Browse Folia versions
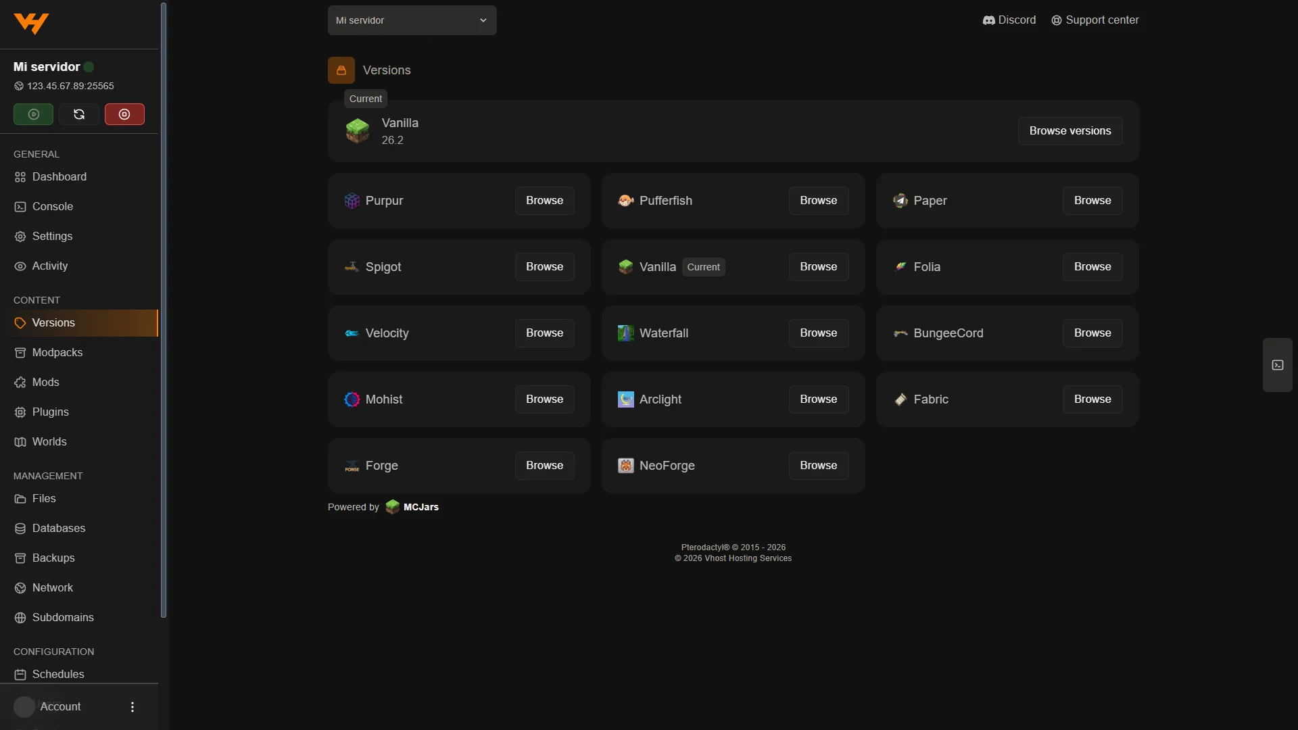1298x730 pixels. click(x=1092, y=267)
